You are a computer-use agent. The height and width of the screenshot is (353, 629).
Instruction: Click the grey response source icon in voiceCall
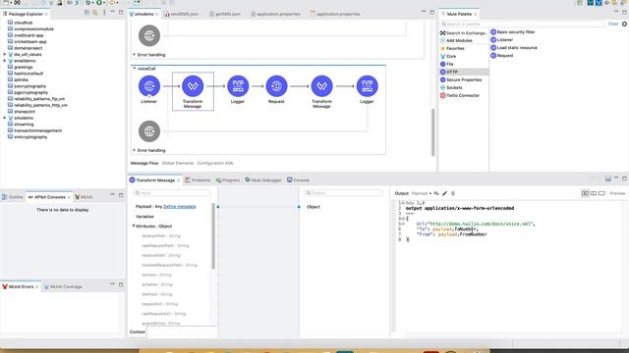(149, 131)
